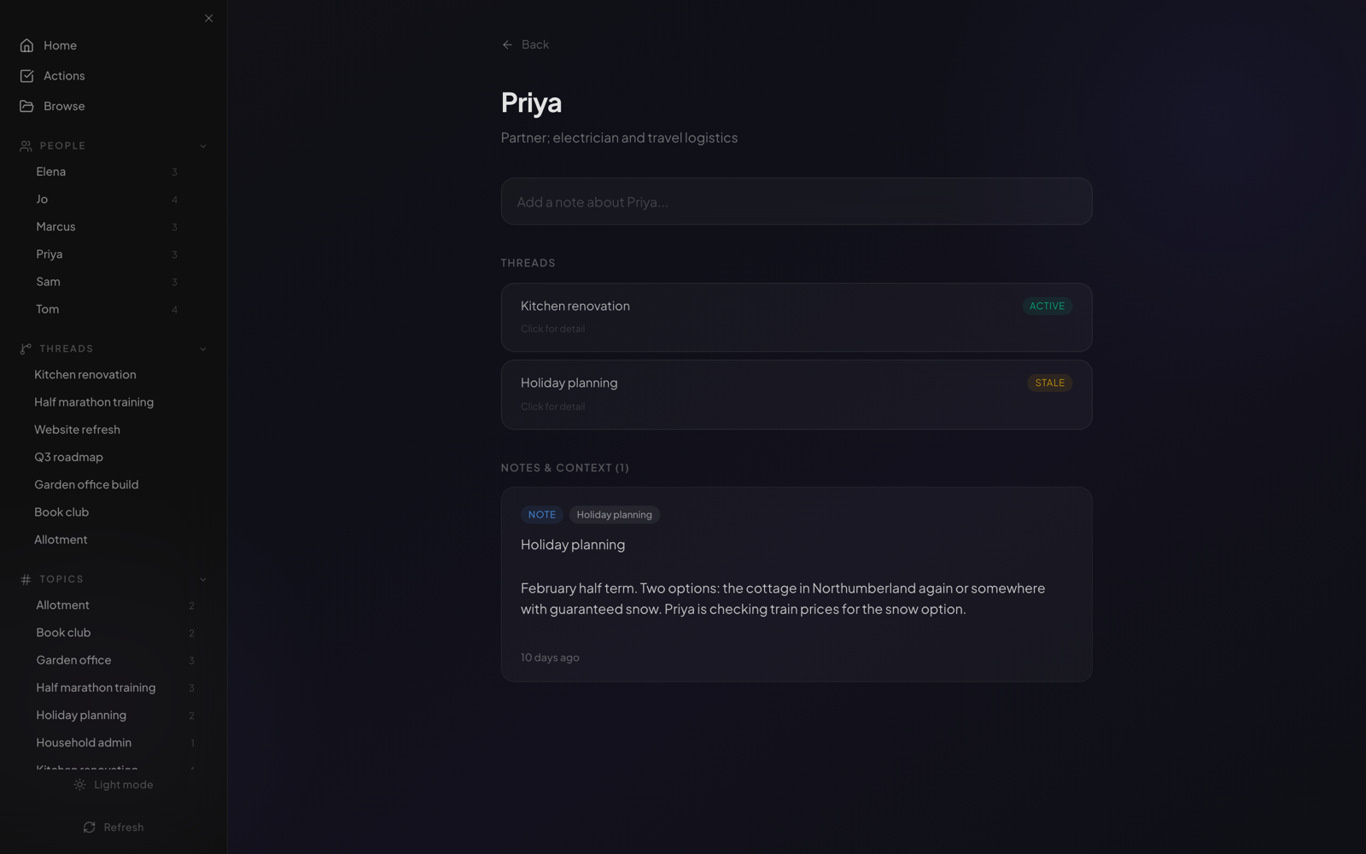Click the Holiday planning tag on the note
This screenshot has height=854, width=1366.
[x=614, y=514]
